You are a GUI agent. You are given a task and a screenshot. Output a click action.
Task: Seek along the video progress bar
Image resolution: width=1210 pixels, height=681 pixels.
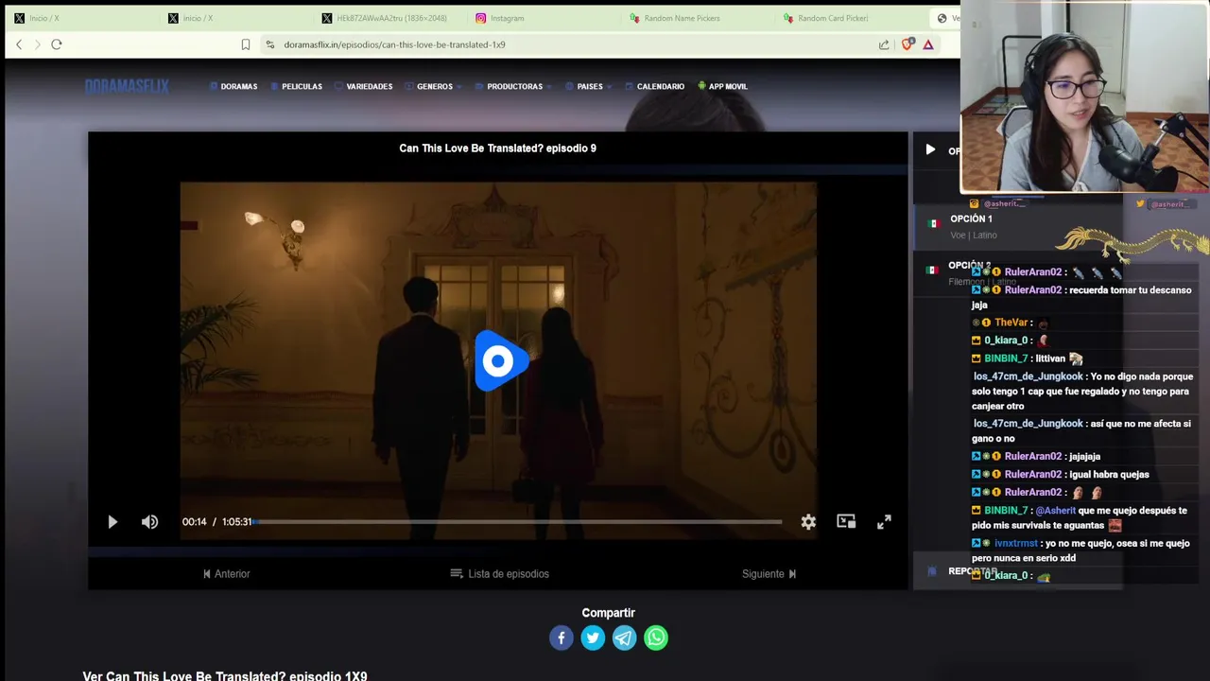coord(517,521)
